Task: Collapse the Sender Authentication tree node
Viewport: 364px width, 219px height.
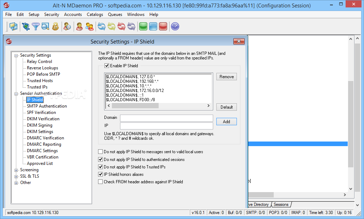Action: click(x=16, y=94)
